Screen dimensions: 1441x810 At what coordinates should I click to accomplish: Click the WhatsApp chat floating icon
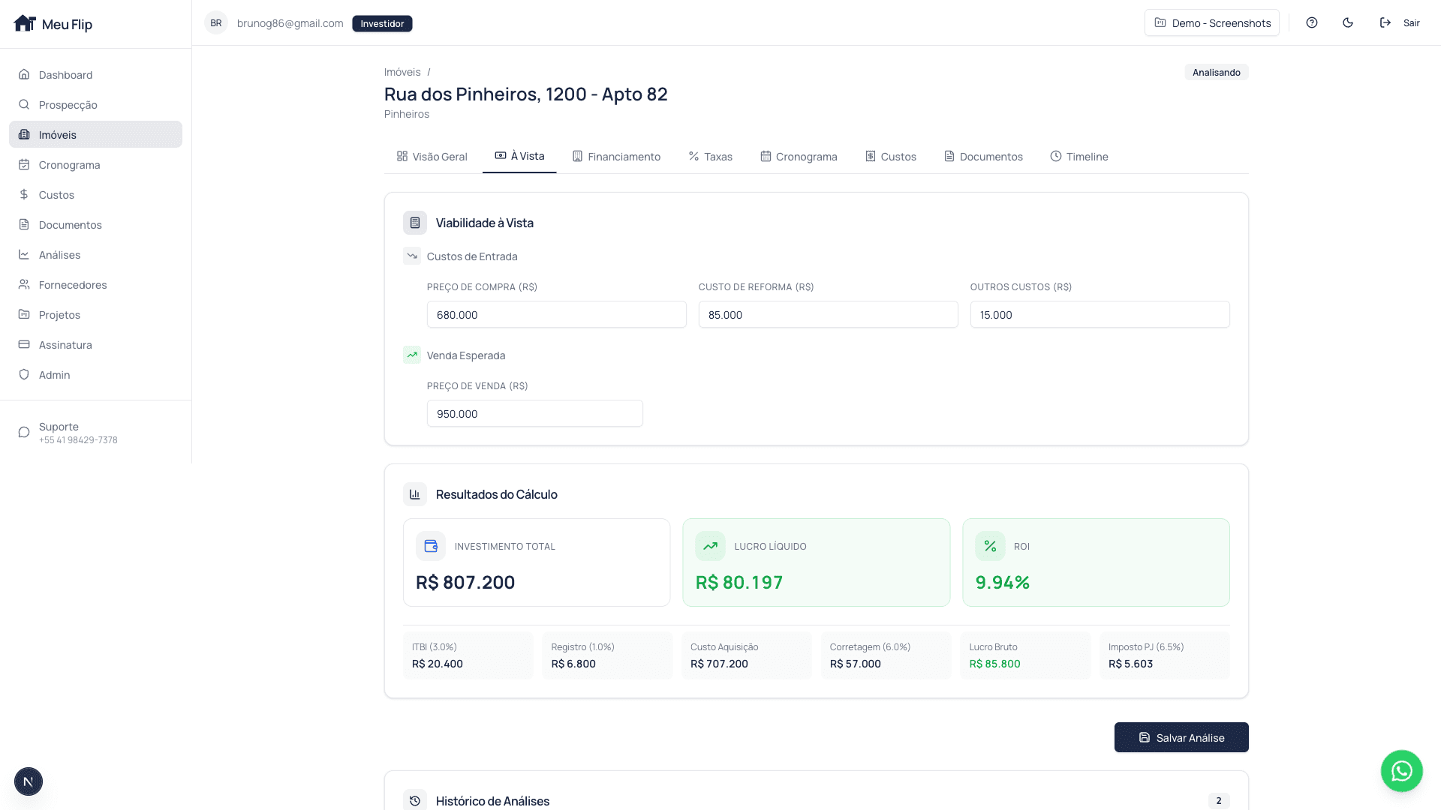click(x=1401, y=771)
